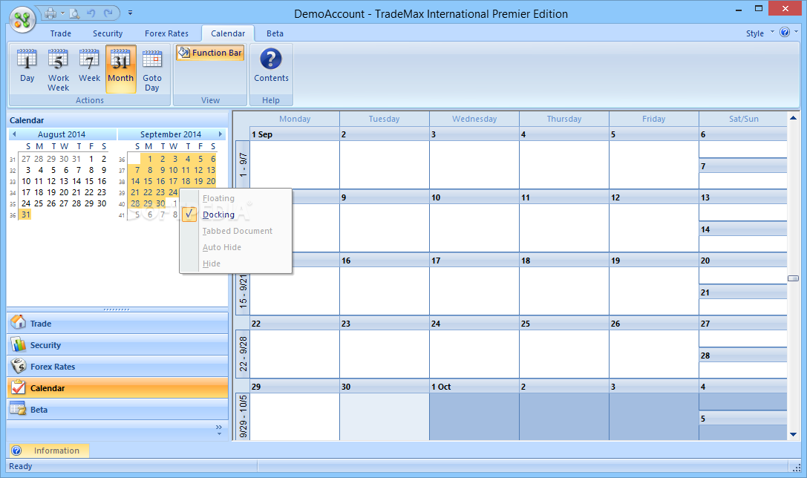
Task: Click the Forex Rates coin icon in sidebar
Action: [x=18, y=366]
